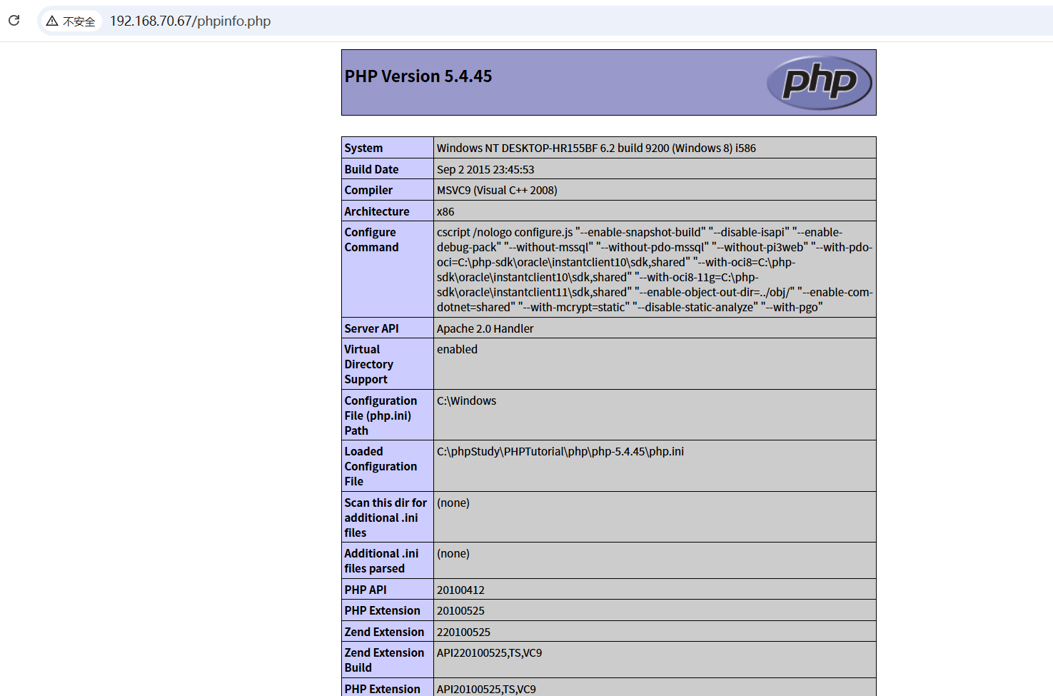
Task: Click the API20100525,TS,VC9 value
Action: pyautogui.click(x=486, y=689)
